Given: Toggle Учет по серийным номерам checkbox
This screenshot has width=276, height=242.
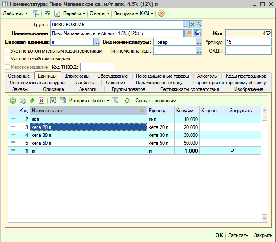Looking at the screenshot, I should [x=7, y=59].
